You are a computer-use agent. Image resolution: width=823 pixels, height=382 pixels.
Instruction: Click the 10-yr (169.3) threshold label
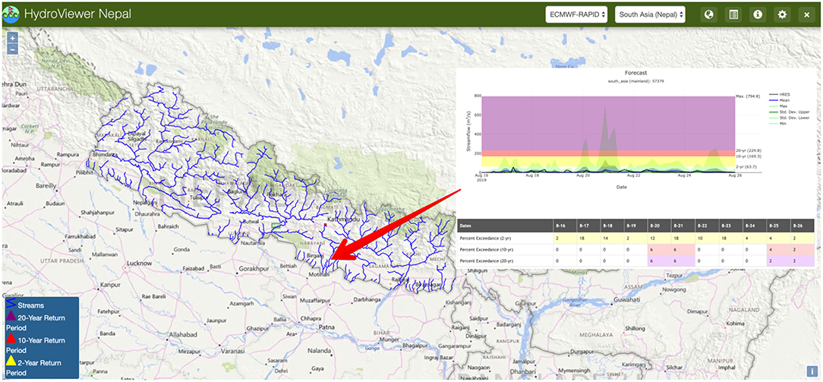pos(749,156)
